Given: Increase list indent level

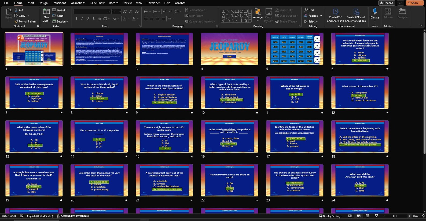Looking at the screenshot, I should 170,12.
